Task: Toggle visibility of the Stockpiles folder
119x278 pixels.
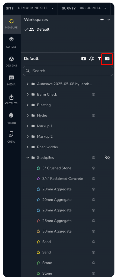Action: [x=107, y=158]
